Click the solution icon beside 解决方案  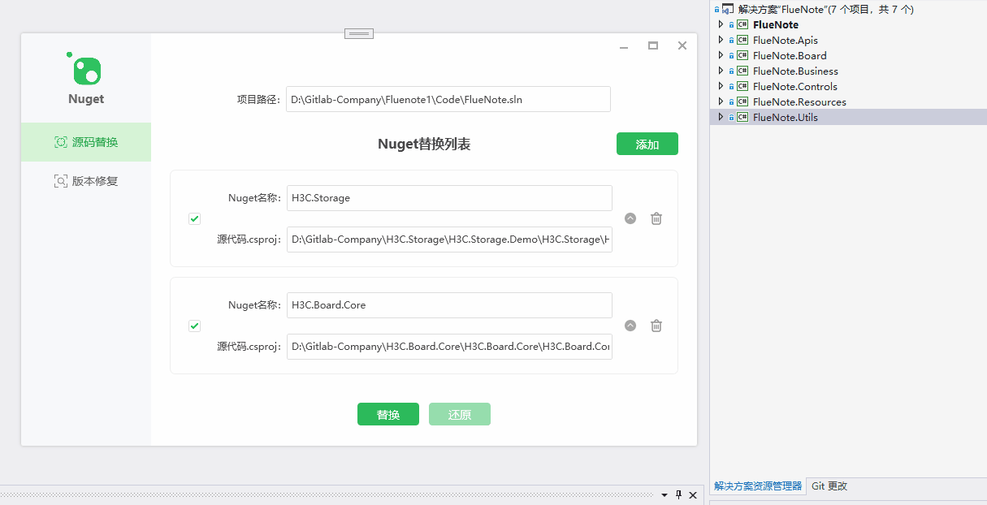[728, 9]
